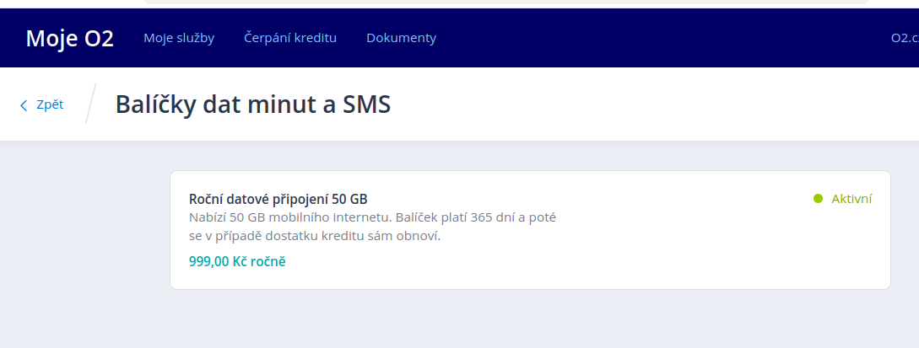Click empty navy header area right of Dokumenty
919x348 pixels.
[x=658, y=38]
